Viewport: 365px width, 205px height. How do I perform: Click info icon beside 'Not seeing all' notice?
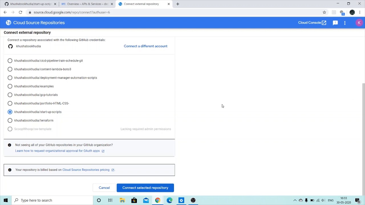tap(9, 145)
